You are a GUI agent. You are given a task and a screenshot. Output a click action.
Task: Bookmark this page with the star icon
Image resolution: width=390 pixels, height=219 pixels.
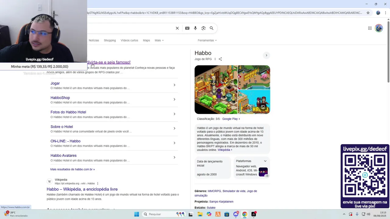click(368, 13)
